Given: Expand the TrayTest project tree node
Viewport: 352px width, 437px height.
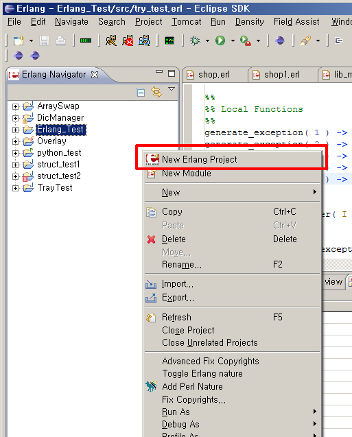Looking at the screenshot, I should (x=15, y=189).
